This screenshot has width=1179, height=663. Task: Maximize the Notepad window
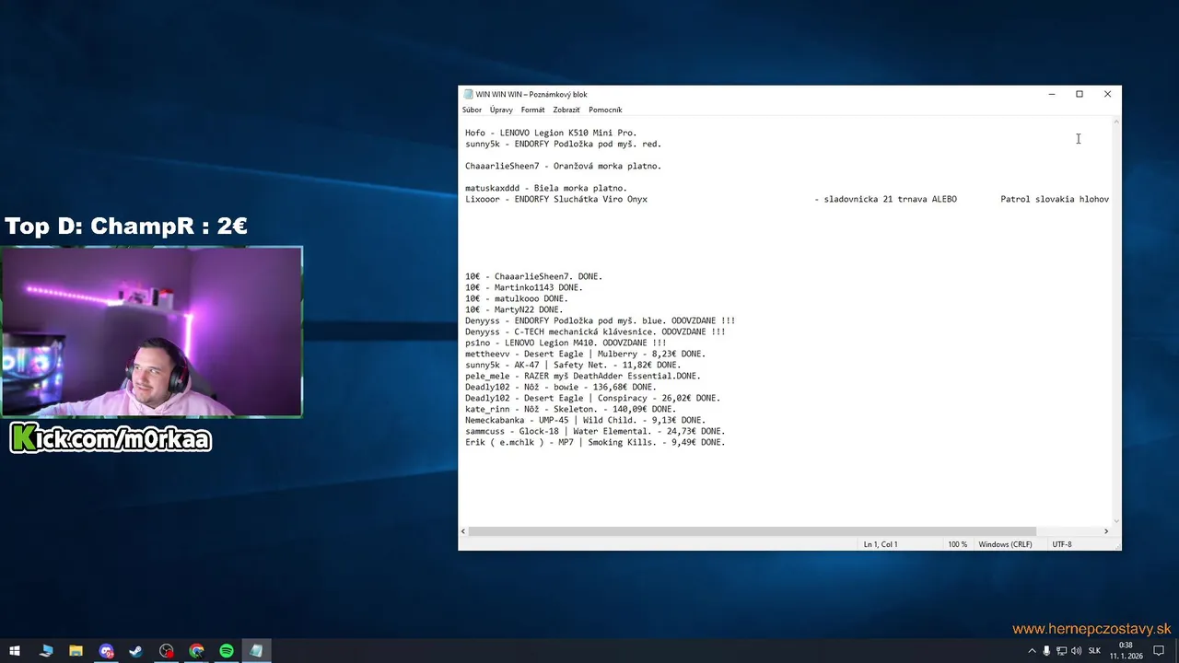(1080, 94)
